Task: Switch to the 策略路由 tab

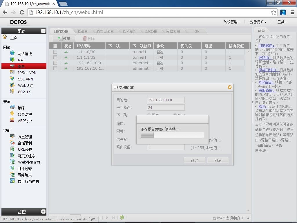Action: (173, 31)
